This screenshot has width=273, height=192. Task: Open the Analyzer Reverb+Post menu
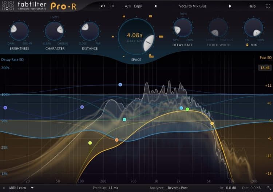178,188
